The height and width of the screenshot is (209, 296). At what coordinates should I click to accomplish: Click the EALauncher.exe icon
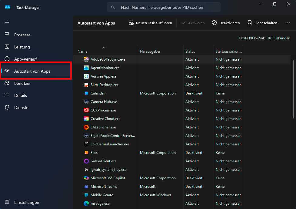click(86, 127)
